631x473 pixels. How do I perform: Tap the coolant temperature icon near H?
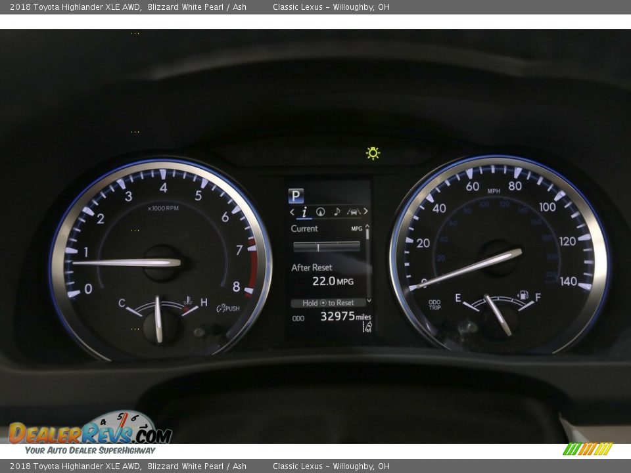[187, 301]
